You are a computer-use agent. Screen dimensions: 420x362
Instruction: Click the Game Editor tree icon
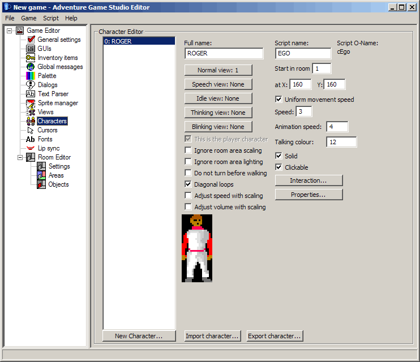(20, 31)
